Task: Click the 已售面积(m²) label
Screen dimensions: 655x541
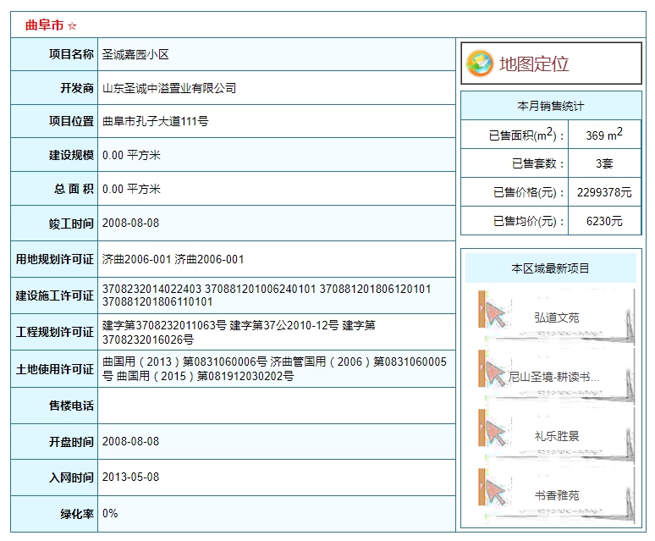Action: [x=526, y=135]
